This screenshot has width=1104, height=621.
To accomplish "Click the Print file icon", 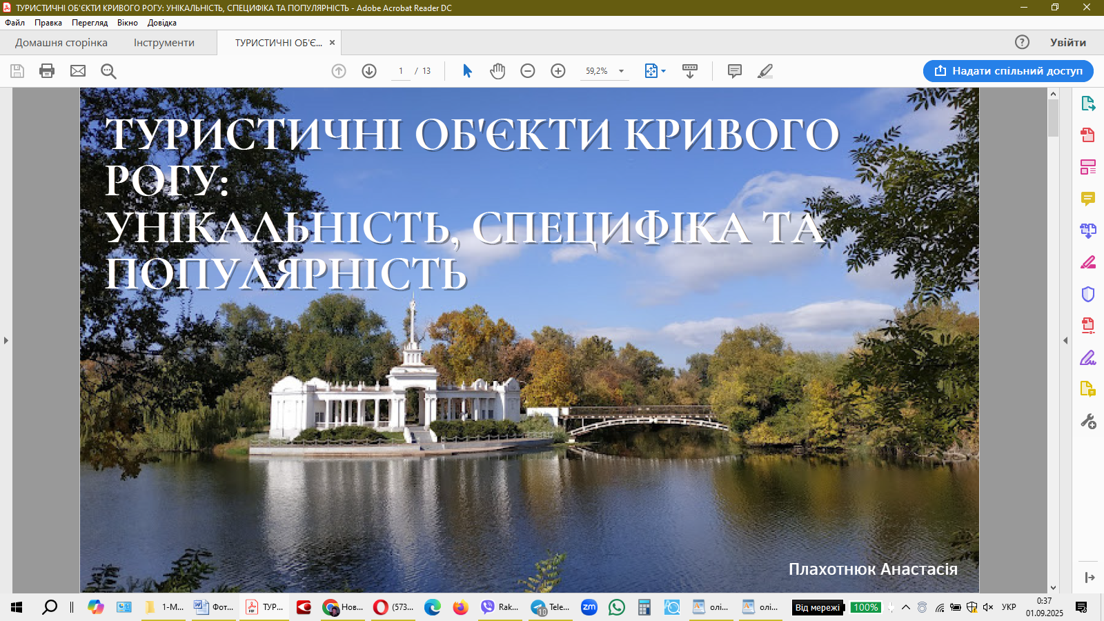I will tap(47, 71).
